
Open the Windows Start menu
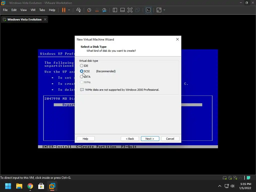[8, 186]
